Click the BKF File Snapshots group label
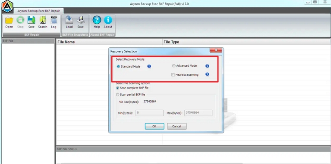 (75, 35)
